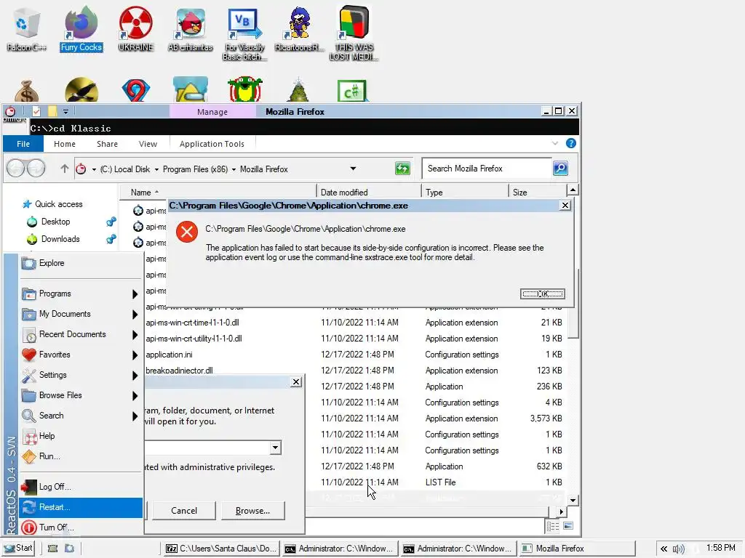Close the Run dialog with X
This screenshot has width=745, height=558.
click(x=296, y=382)
